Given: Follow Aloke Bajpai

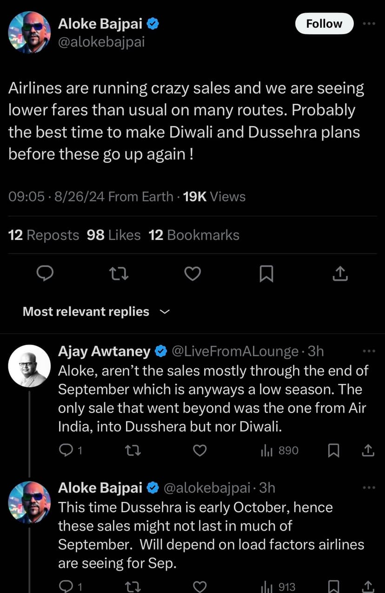Looking at the screenshot, I should [x=324, y=24].
